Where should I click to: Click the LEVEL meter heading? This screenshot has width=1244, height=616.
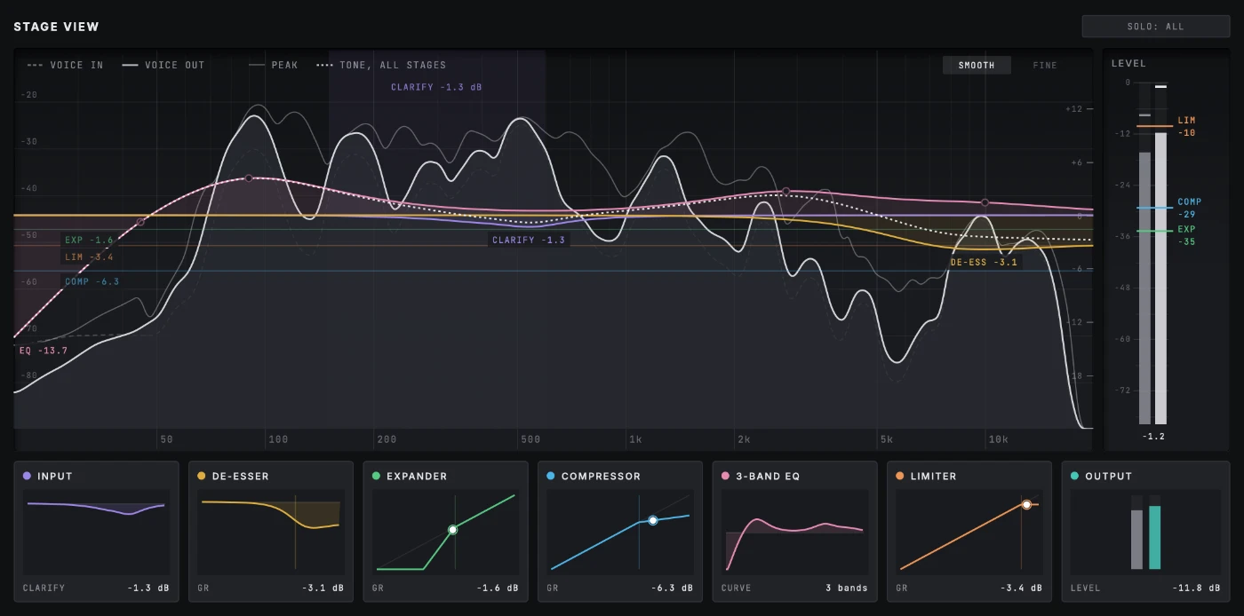pyautogui.click(x=1128, y=63)
